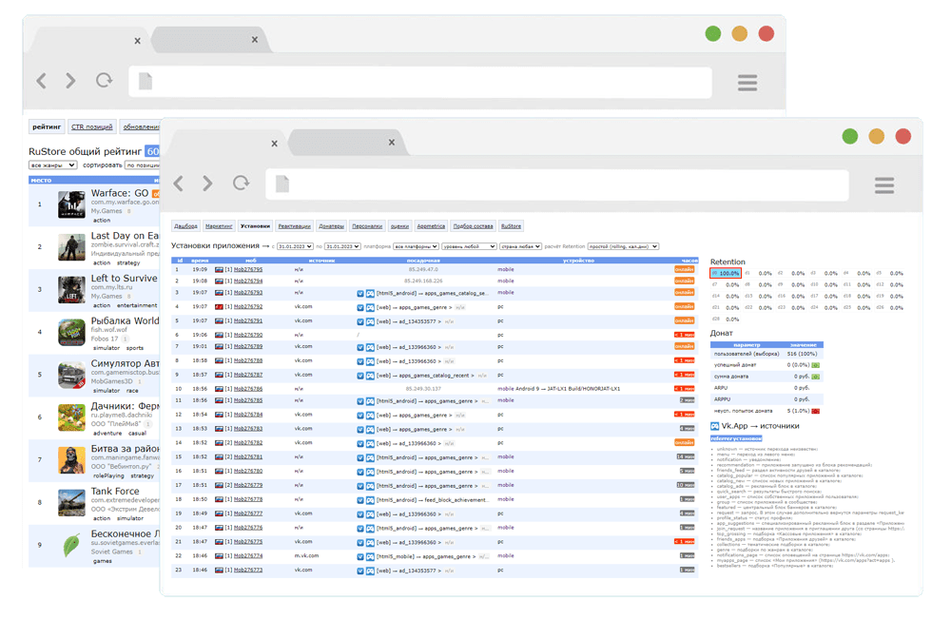Click the green icon in the успешный донат row

point(816,365)
